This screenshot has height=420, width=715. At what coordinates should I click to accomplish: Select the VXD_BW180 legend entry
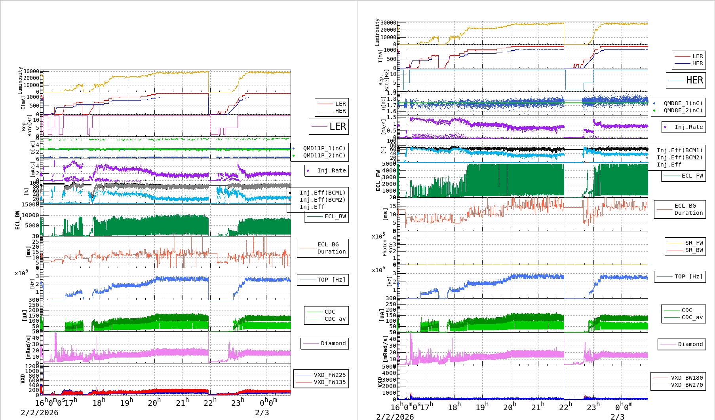687,378
